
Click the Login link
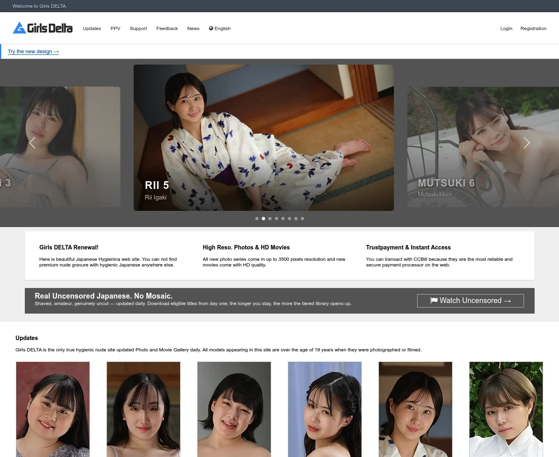tap(506, 28)
